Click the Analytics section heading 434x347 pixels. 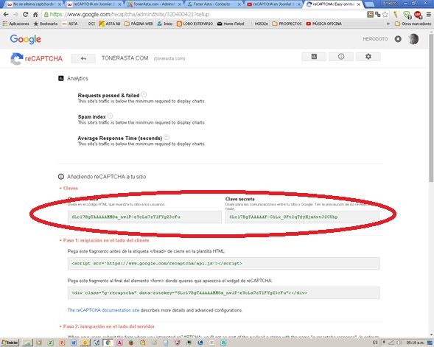(77, 78)
